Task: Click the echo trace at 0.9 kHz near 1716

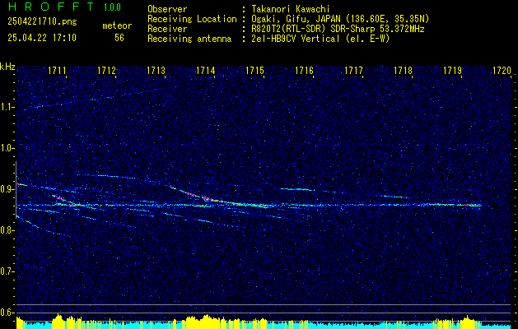Action: click(297, 189)
